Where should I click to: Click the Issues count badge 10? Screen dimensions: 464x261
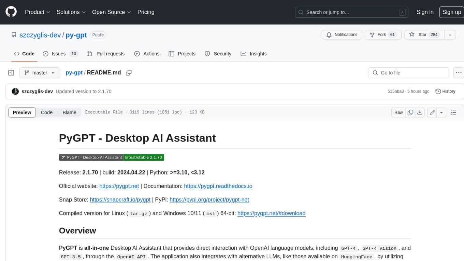[73, 54]
